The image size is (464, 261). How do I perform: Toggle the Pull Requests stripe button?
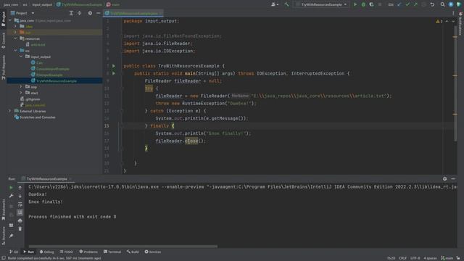3,67
